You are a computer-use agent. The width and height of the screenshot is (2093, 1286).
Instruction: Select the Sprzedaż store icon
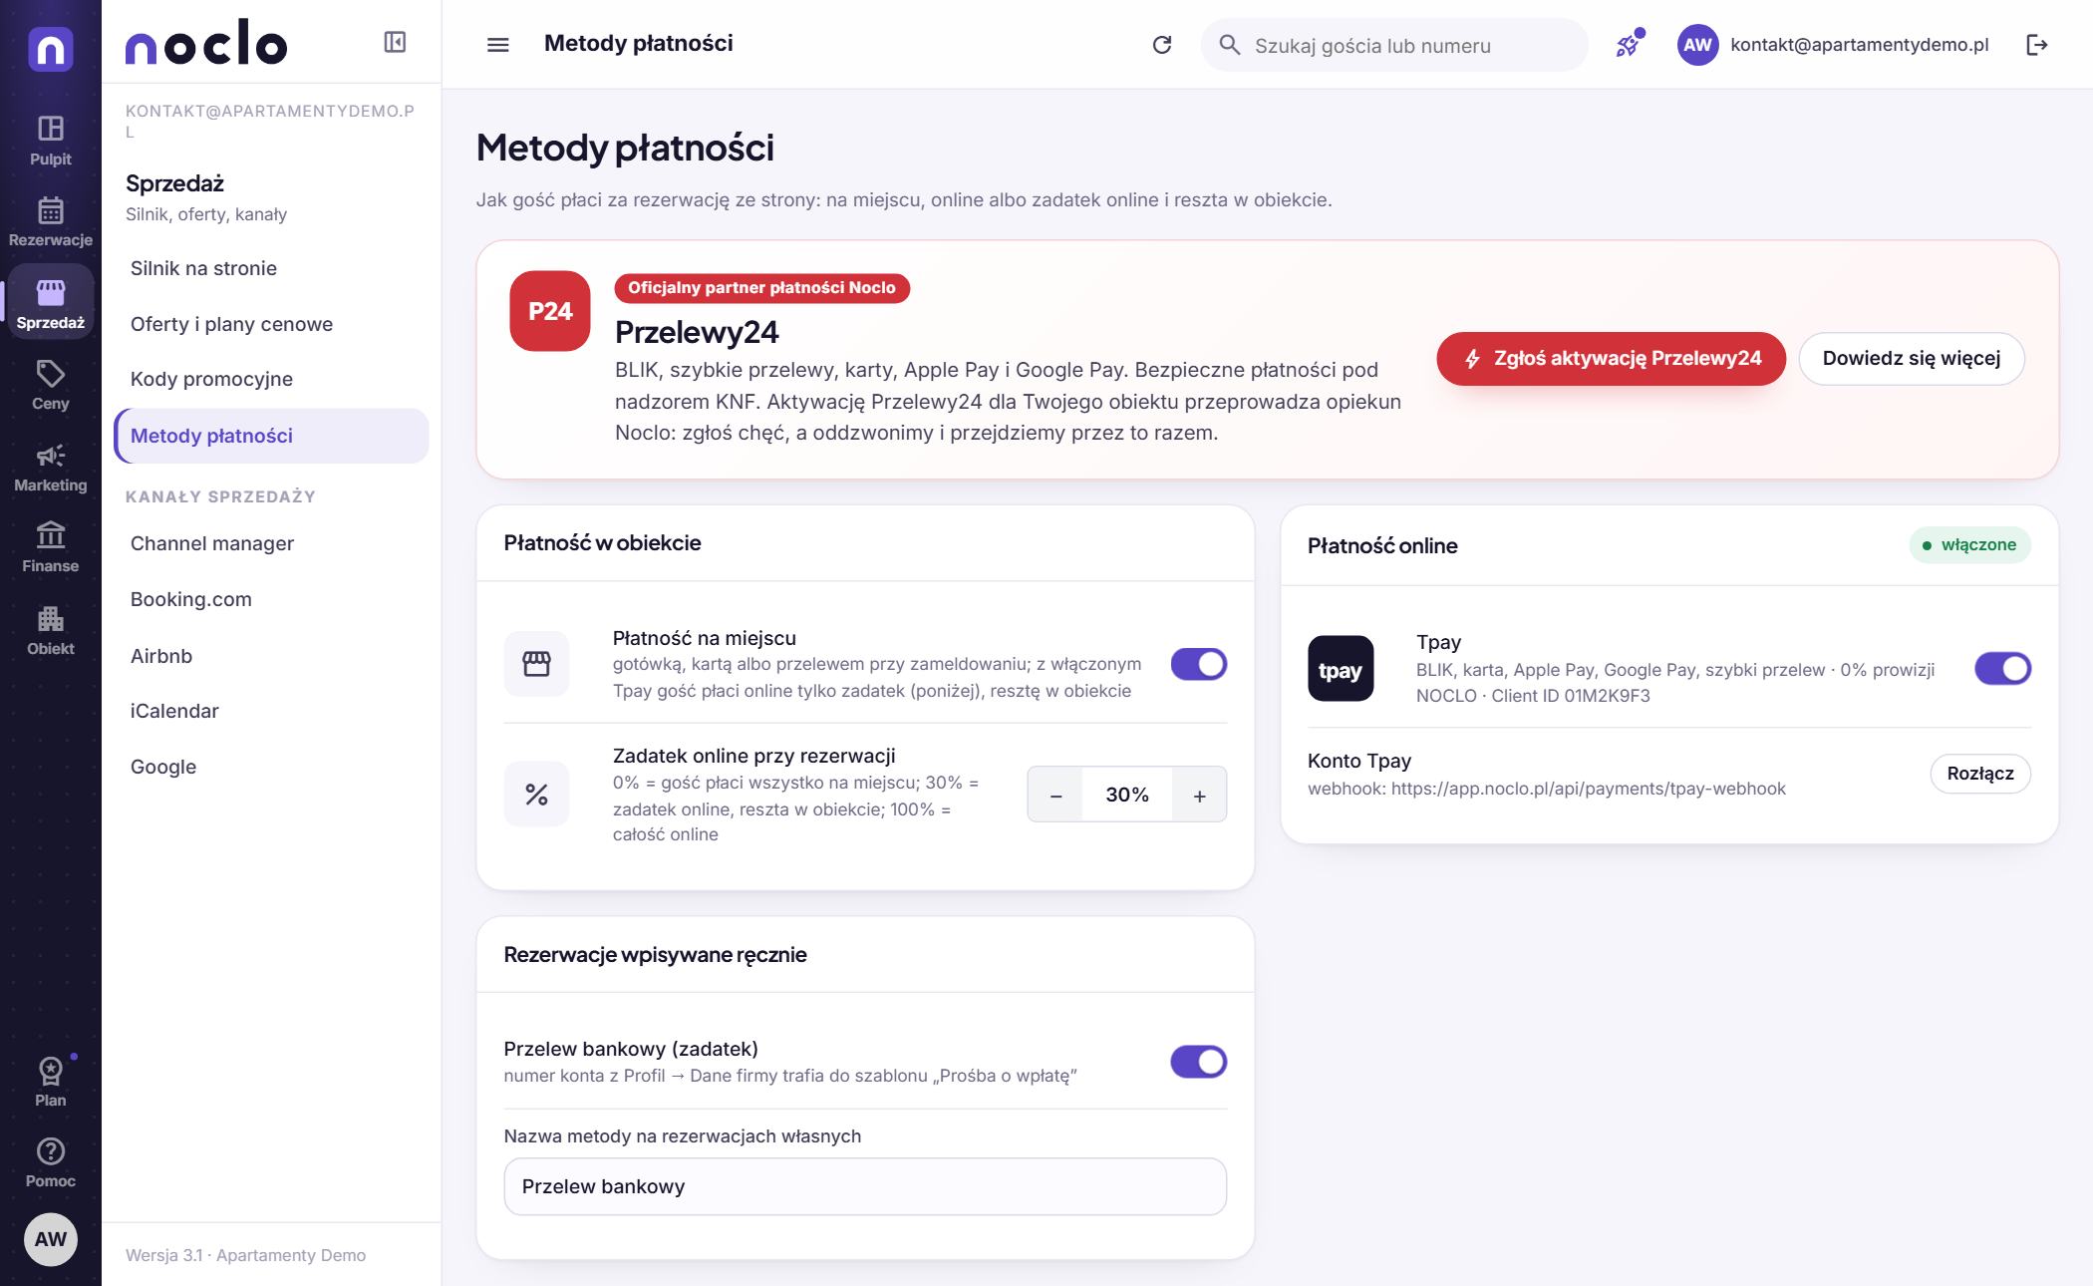click(x=50, y=292)
